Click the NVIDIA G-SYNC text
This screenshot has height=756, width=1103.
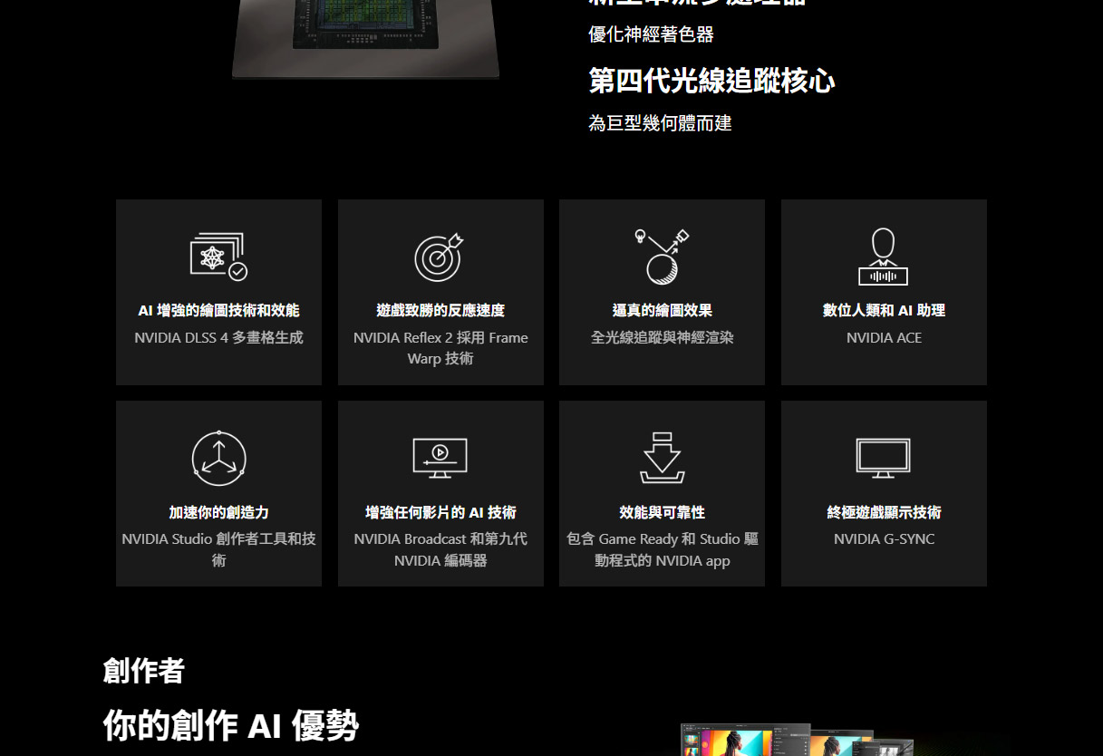(884, 538)
